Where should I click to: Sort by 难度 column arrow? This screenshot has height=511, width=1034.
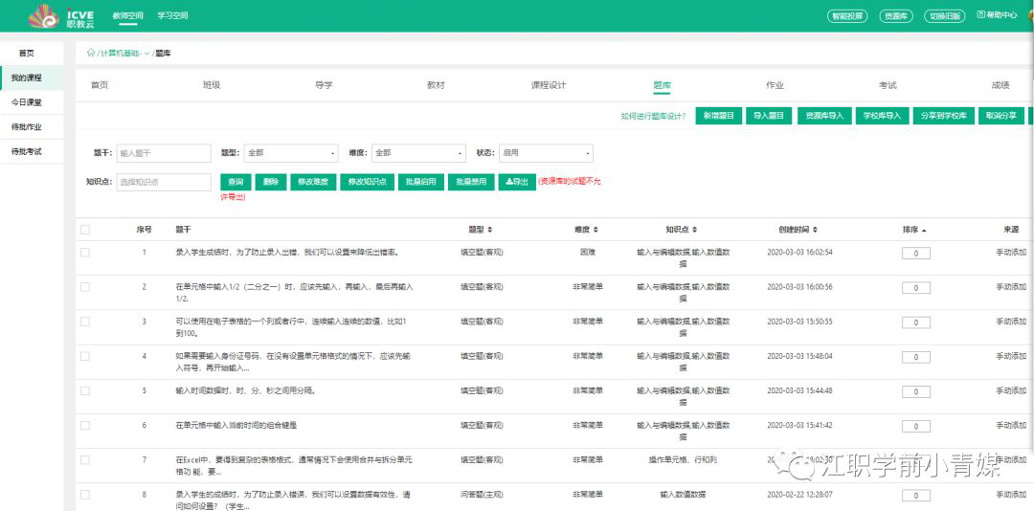tap(596, 230)
